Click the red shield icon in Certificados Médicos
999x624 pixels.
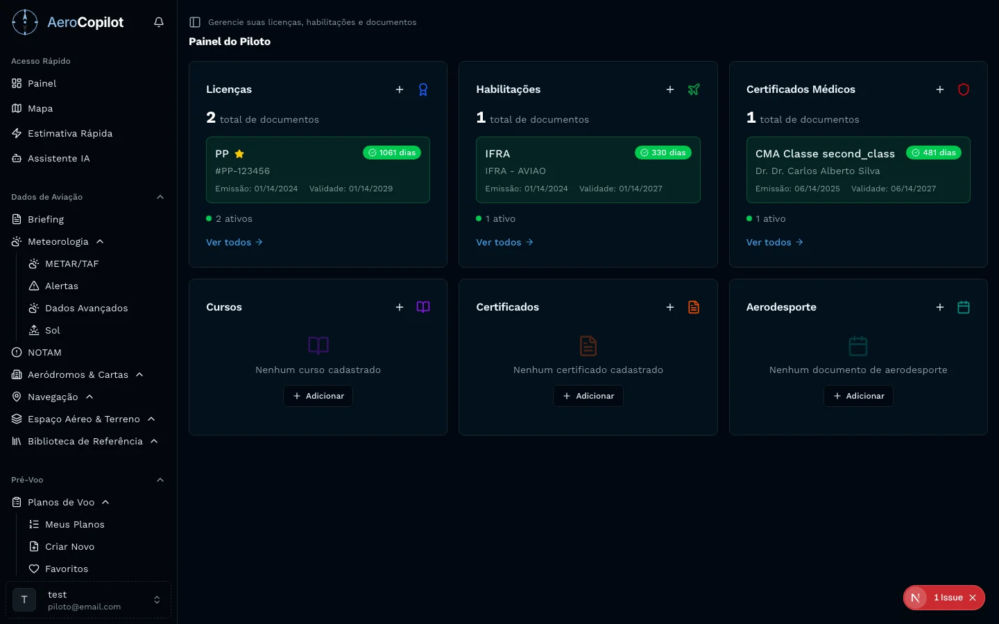click(x=963, y=89)
